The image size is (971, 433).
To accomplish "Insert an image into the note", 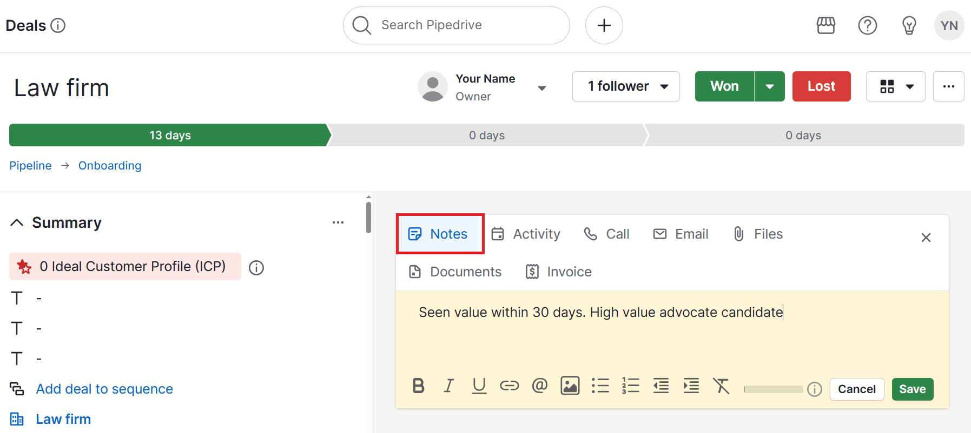I will click(570, 385).
